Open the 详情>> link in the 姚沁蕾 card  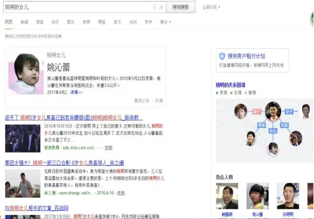pos(77,92)
